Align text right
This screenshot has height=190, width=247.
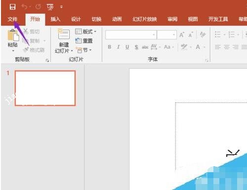point(236,47)
